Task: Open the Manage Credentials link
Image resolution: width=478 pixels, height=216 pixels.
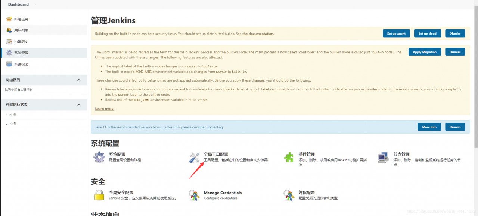Action: point(223,193)
